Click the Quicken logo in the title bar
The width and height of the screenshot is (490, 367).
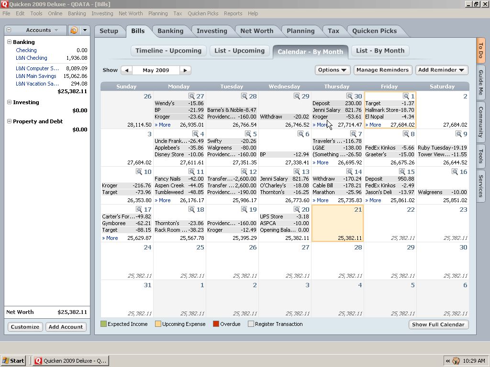pyautogui.click(x=4, y=4)
